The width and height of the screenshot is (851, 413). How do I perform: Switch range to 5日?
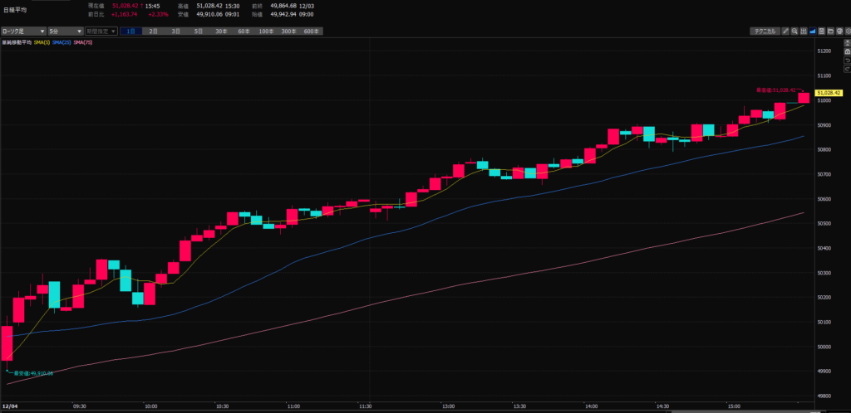click(x=198, y=31)
